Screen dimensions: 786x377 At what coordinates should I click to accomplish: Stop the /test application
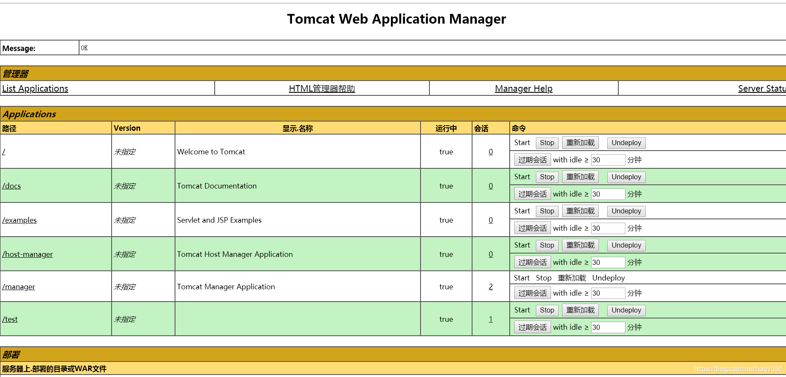(x=547, y=310)
